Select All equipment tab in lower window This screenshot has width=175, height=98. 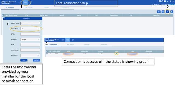(53, 44)
